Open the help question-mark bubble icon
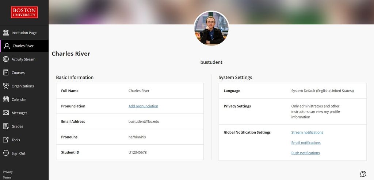The width and height of the screenshot is (374, 180). (363, 174)
